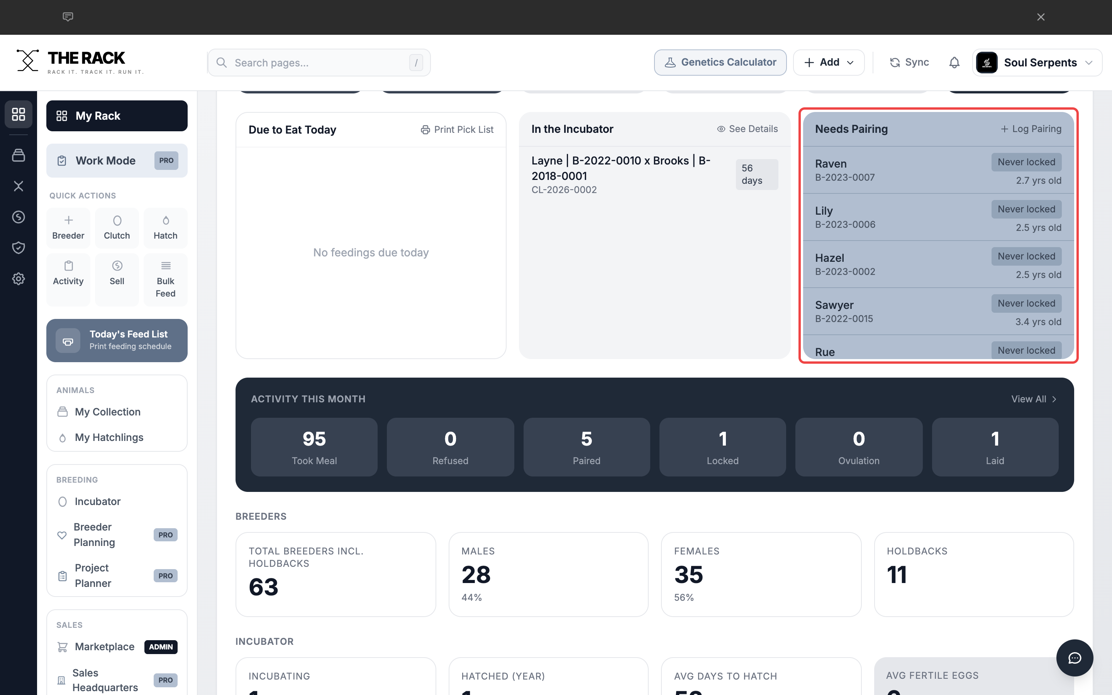1112x695 pixels.
Task: Open the Hazel B-2023-0002 pairing row
Action: point(938,264)
